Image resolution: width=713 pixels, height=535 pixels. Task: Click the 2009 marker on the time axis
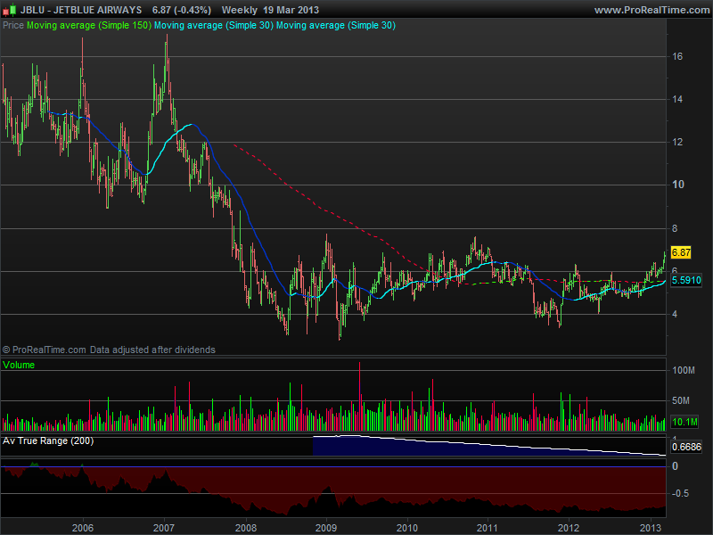326,526
